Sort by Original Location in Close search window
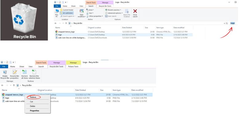This screenshot has width=240, height=135. pos(94,28)
